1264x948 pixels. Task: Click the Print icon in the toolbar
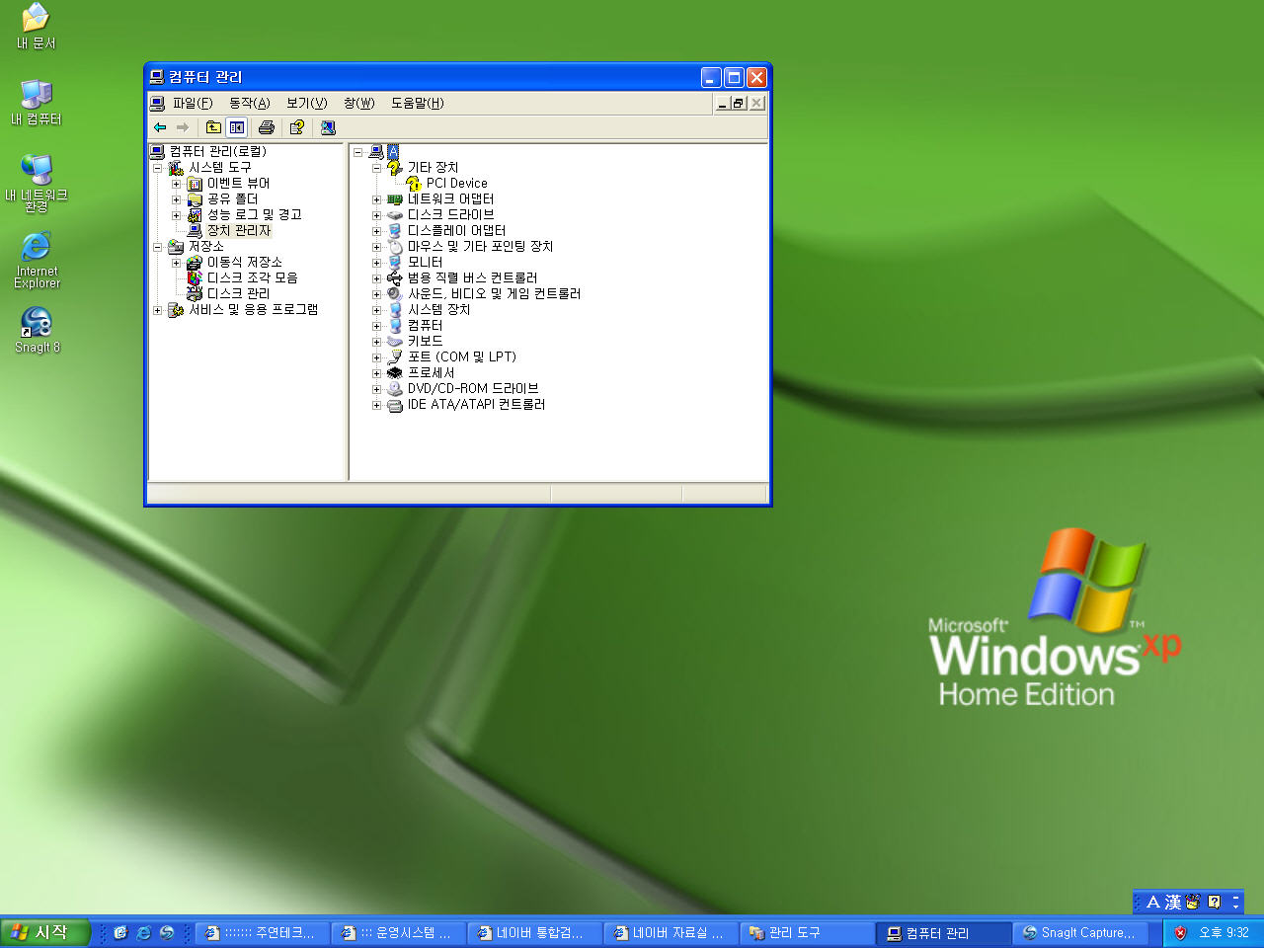click(x=266, y=127)
